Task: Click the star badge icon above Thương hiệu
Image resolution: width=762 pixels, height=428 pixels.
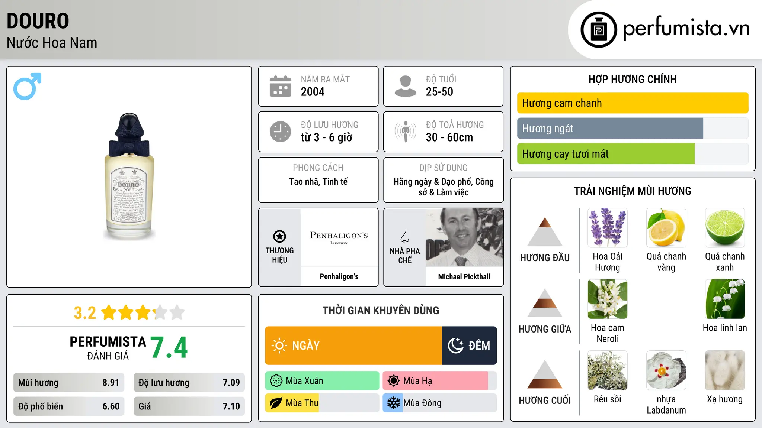Action: [x=279, y=236]
